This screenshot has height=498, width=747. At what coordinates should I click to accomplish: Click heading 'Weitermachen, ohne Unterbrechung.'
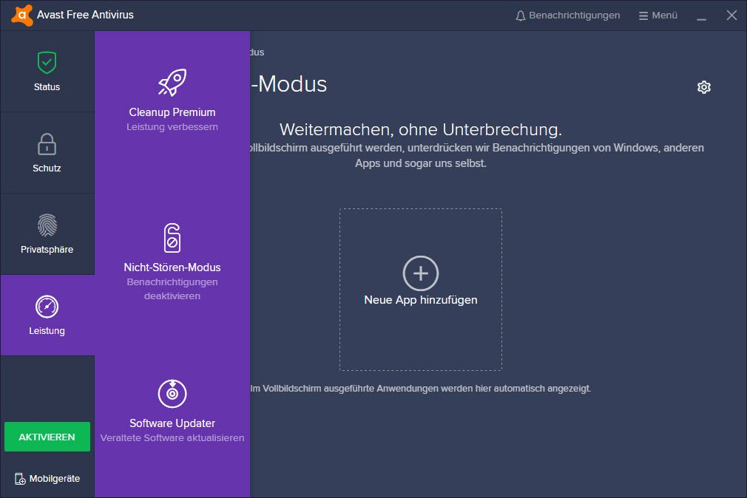click(421, 129)
